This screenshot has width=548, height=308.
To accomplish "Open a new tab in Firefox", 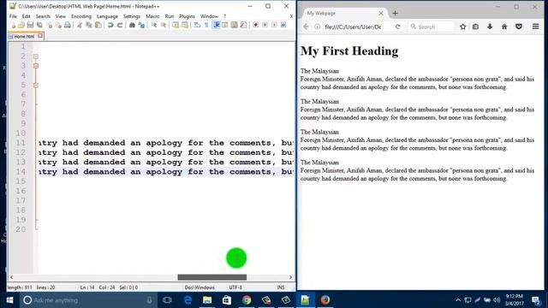I will click(395, 14).
